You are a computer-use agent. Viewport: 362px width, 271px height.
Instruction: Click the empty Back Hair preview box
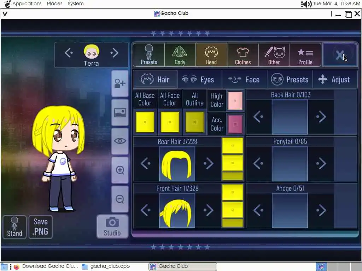290,117
